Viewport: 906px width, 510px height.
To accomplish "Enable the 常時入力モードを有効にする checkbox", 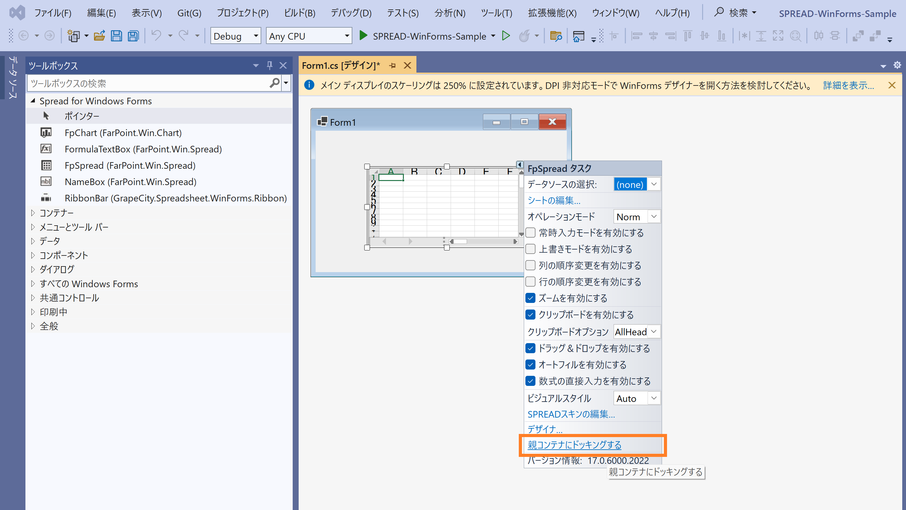I will point(530,233).
